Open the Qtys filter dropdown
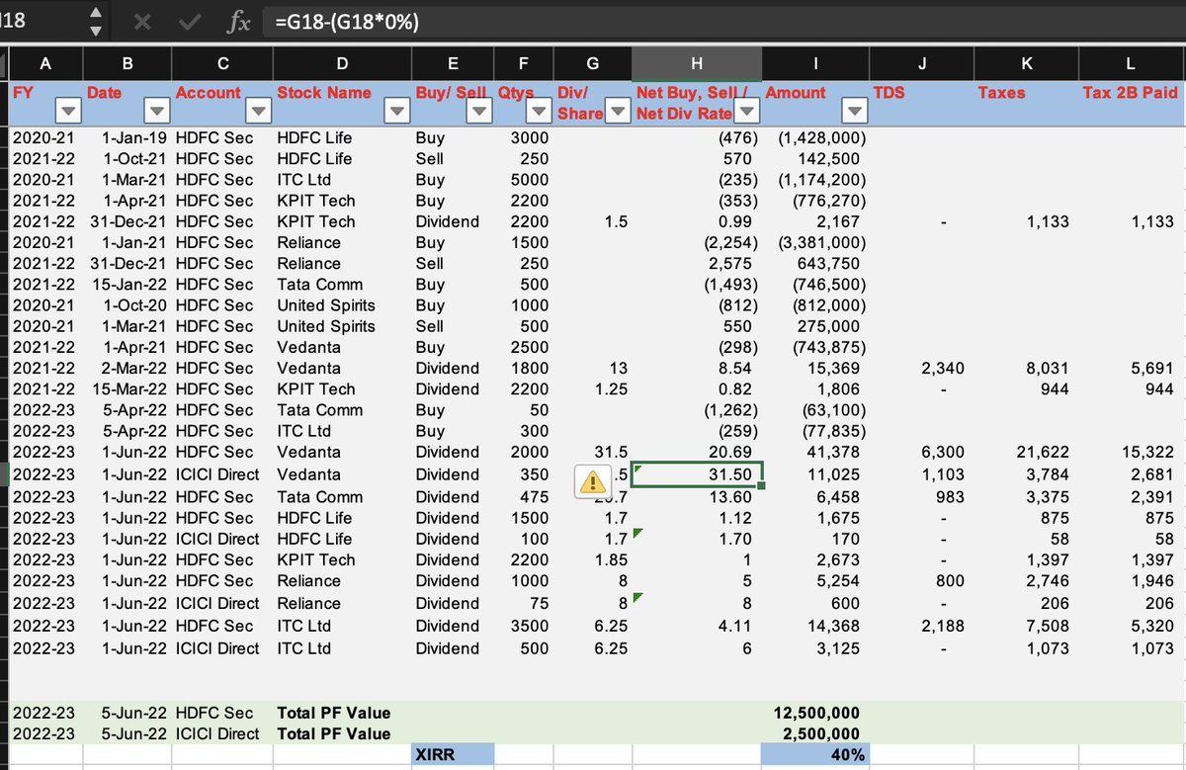Viewport: 1186px width, 770px height. [x=540, y=111]
